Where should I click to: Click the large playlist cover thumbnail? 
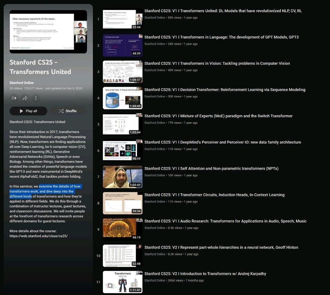48,31
